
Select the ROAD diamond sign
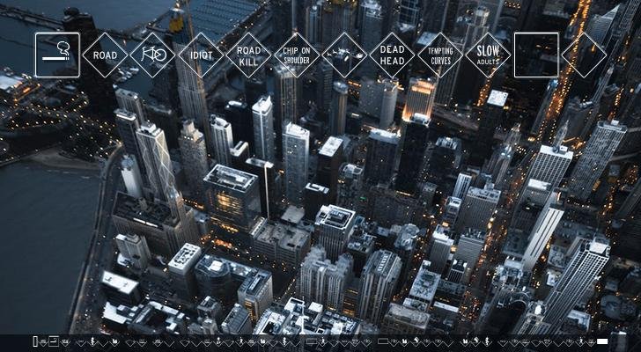tap(105, 55)
